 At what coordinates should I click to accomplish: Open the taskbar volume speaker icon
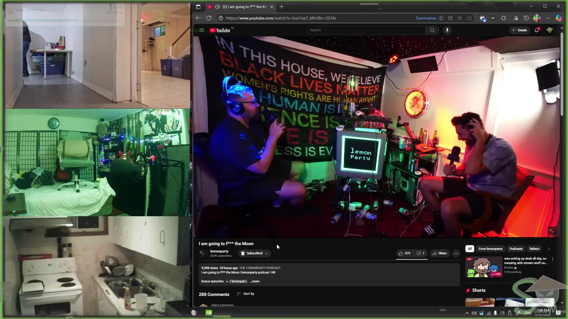[474, 313]
